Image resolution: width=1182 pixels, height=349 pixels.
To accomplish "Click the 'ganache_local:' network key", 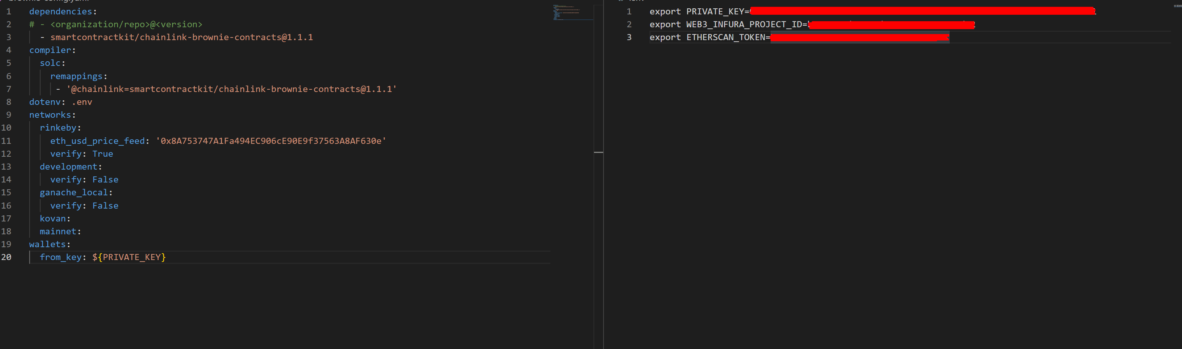I will coord(76,193).
